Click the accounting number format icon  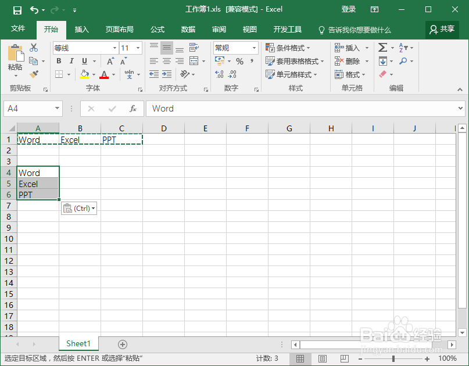tap(220, 61)
